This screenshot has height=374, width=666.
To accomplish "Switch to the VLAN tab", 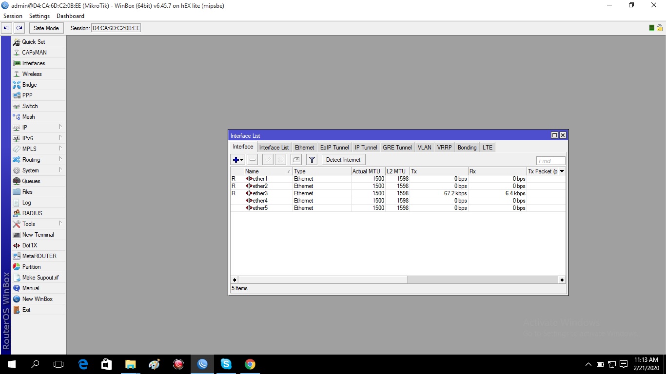I will point(424,148).
